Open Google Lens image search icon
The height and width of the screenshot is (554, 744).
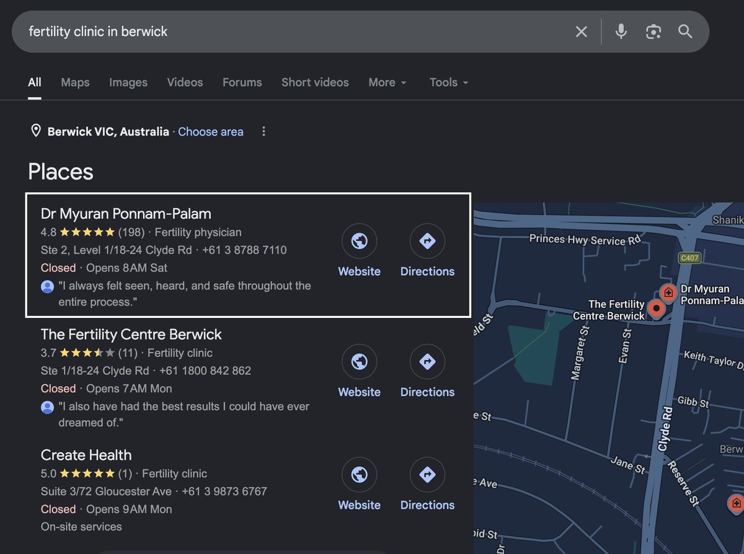(x=653, y=32)
